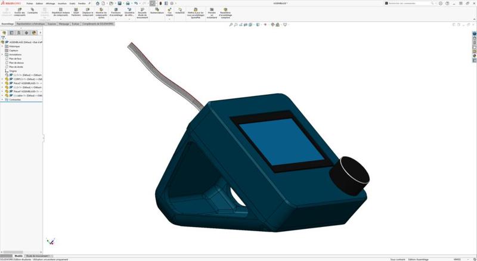Select Répétition linéaire de composants

click(x=61, y=12)
